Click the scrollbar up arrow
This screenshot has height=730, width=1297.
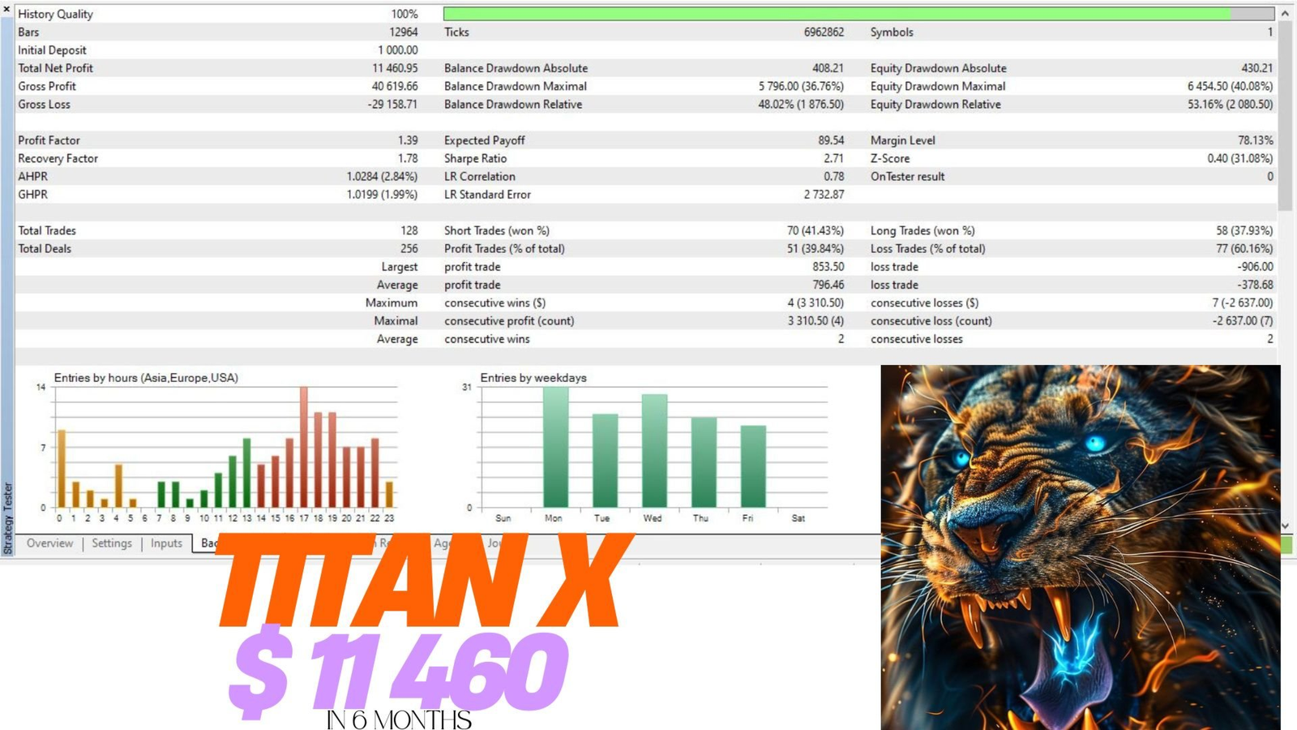tap(1285, 14)
